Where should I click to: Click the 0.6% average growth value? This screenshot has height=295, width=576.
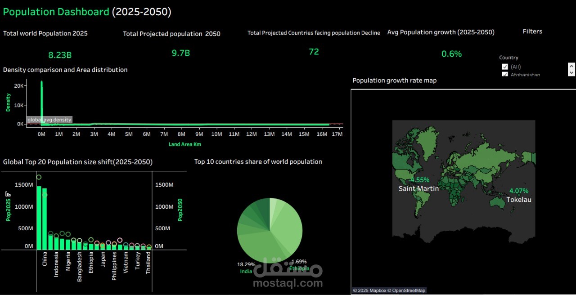(x=451, y=54)
